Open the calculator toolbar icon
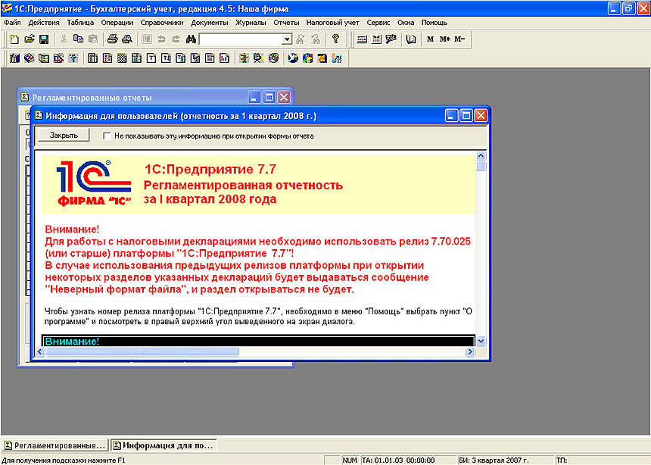651x465 pixels. coord(362,39)
